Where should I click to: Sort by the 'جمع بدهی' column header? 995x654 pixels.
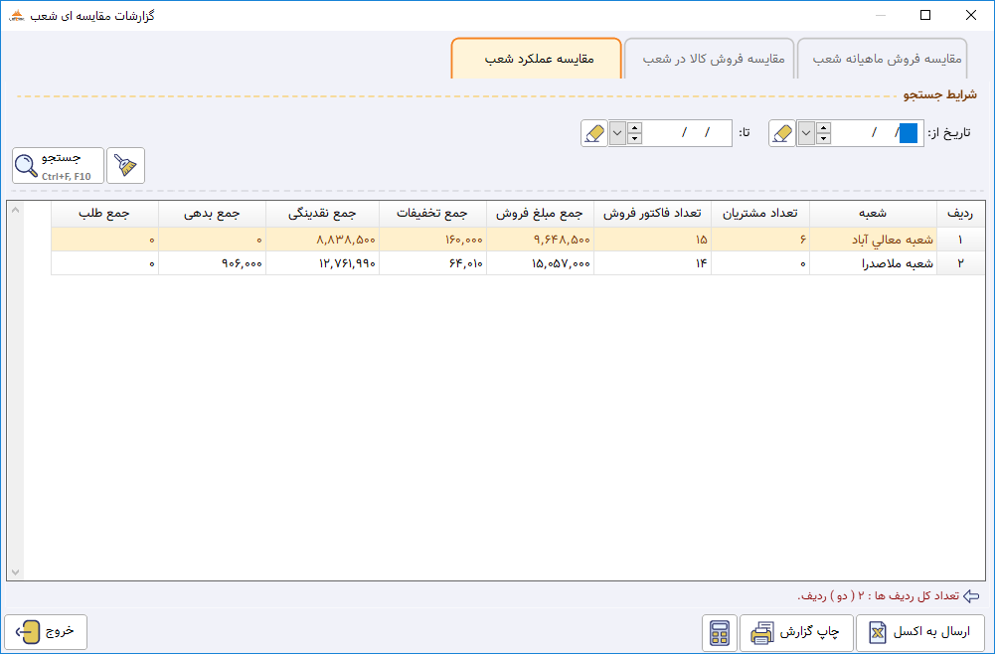[x=212, y=214]
